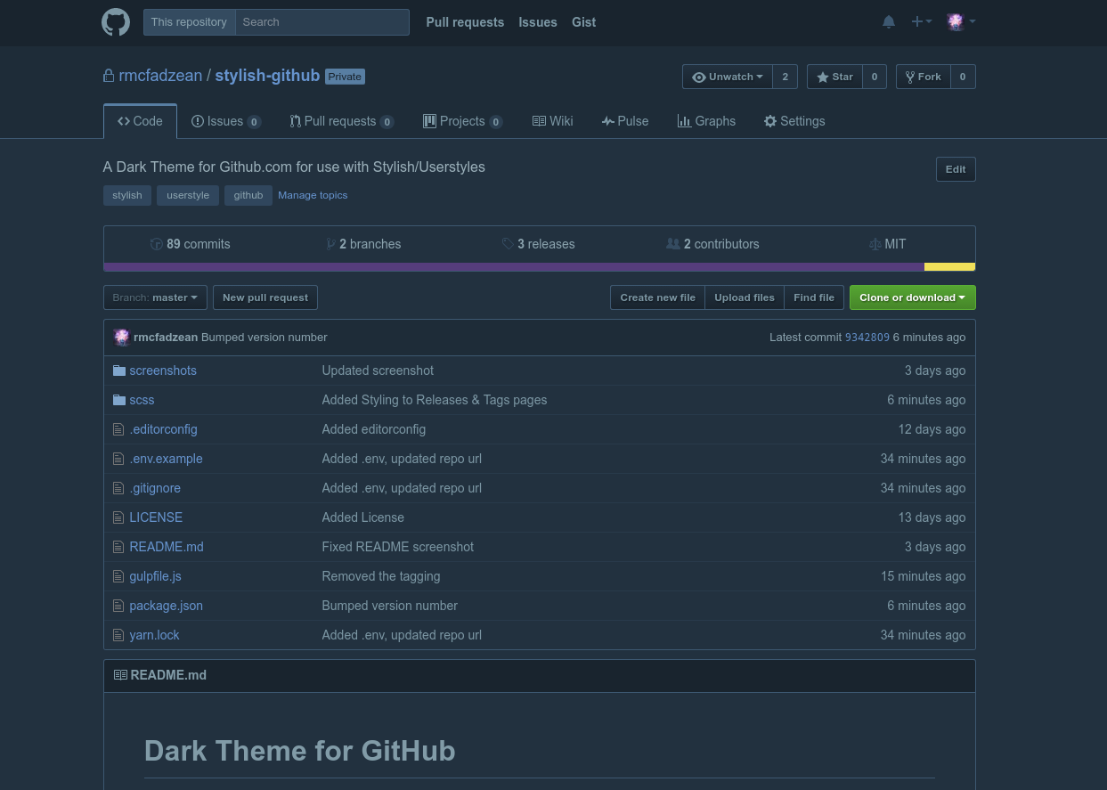The width and height of the screenshot is (1107, 790).
Task: Switch to the repository Issues tab
Action: click(226, 121)
